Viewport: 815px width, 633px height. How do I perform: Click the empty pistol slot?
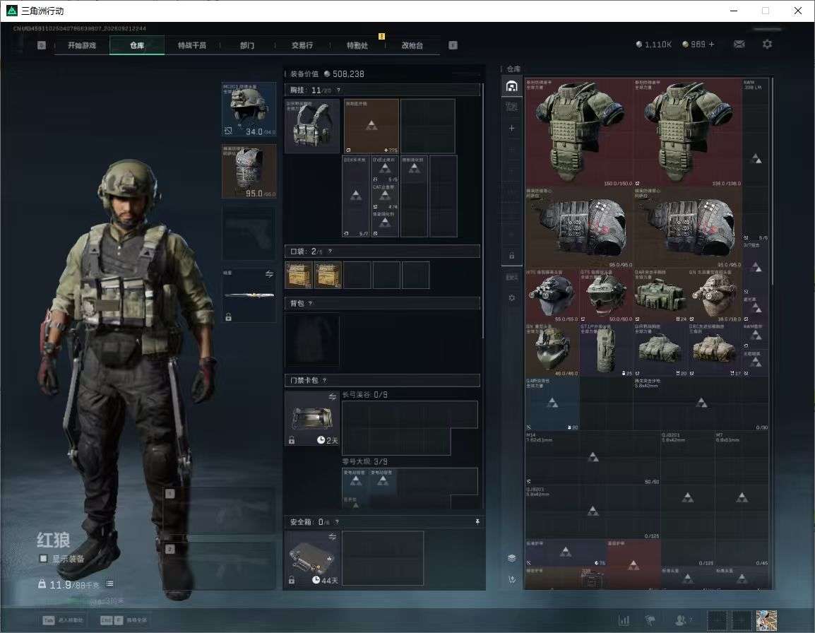coord(249,232)
